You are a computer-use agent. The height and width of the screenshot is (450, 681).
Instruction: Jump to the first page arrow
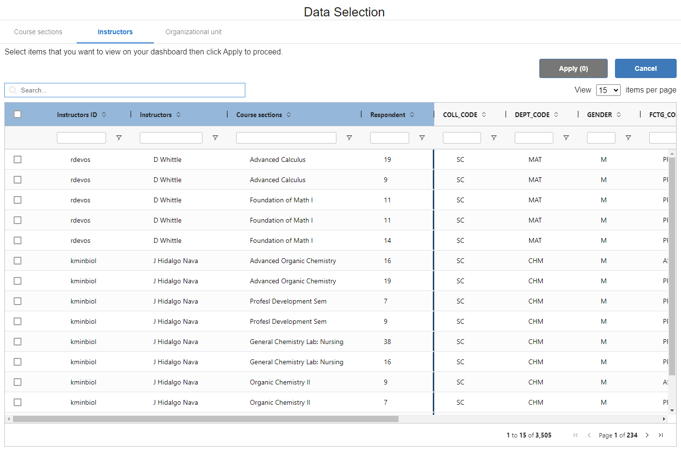pos(575,435)
